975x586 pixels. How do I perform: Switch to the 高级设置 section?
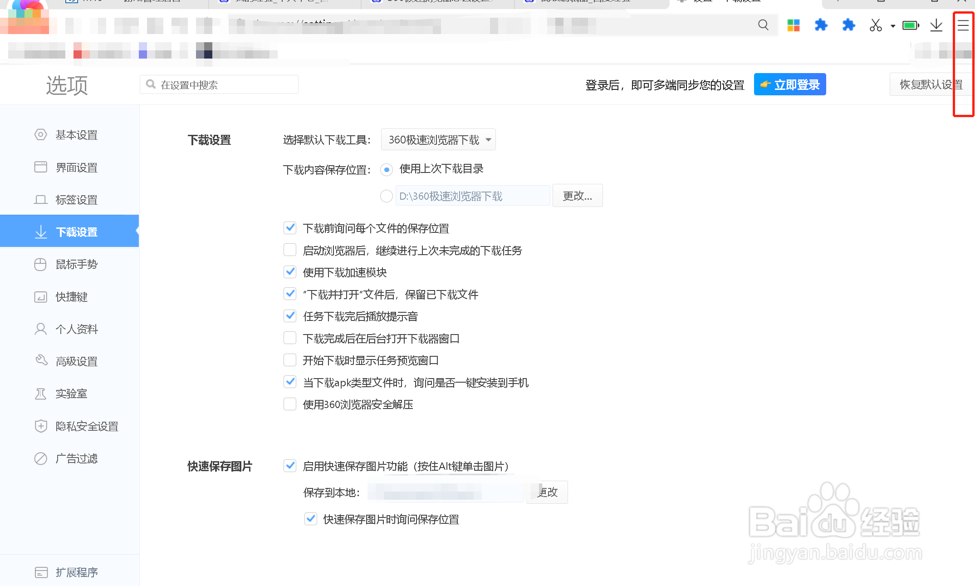point(76,361)
